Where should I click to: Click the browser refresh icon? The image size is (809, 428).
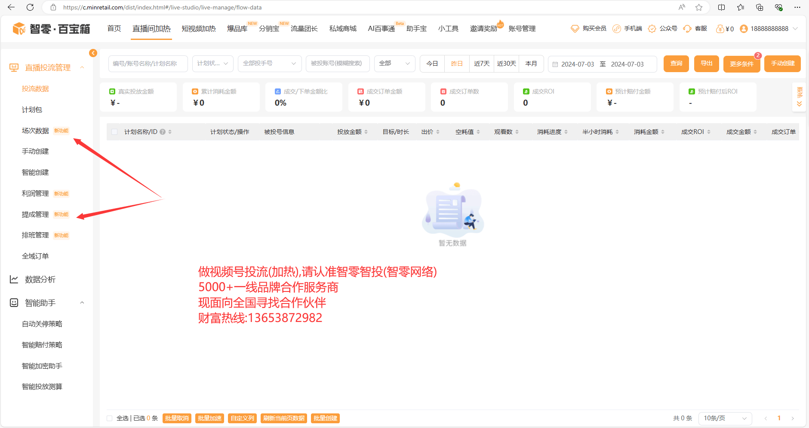click(x=30, y=7)
